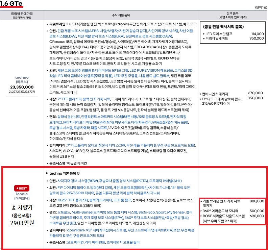Click the "블랙 헤드라이너" text
268x250 pixels.
pyautogui.click(x=101, y=200)
